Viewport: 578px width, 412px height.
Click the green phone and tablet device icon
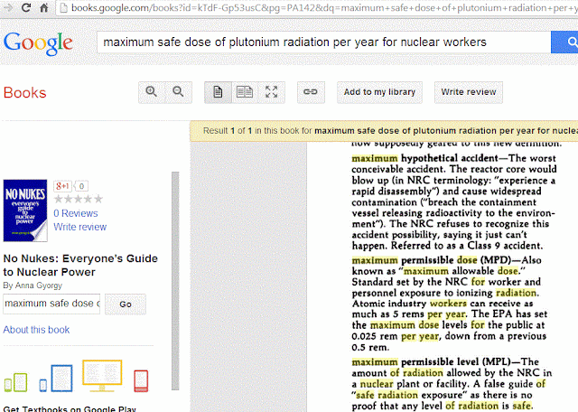(x=15, y=382)
